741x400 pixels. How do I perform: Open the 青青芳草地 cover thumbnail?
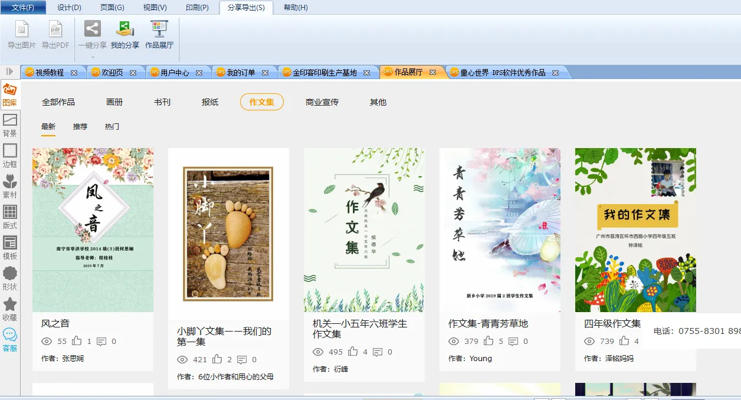[500, 230]
